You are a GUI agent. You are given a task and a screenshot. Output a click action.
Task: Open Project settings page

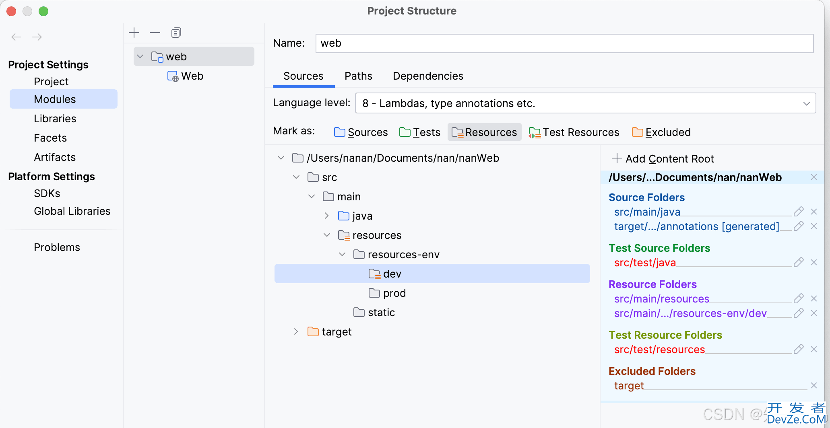tap(51, 82)
